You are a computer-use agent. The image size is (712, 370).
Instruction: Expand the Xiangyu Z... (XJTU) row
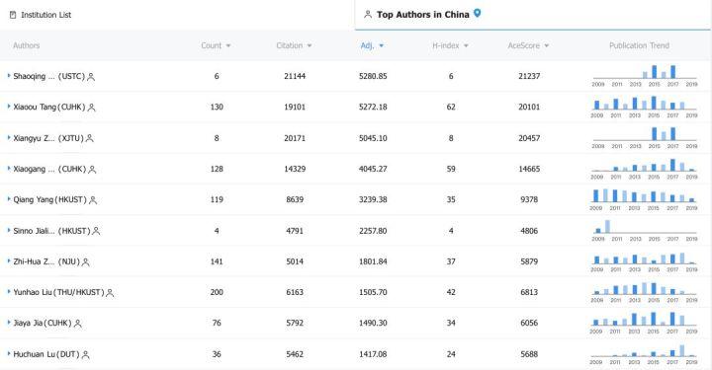(x=9, y=138)
